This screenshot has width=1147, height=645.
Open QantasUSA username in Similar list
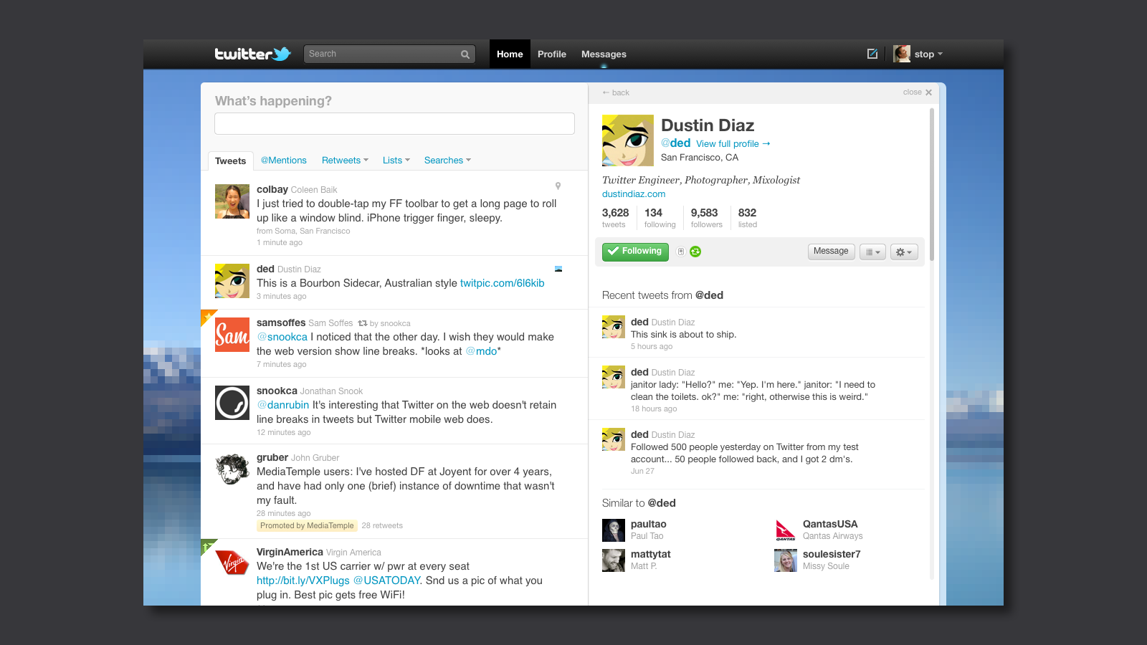(x=830, y=525)
